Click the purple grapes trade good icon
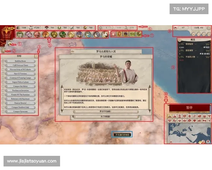Image resolution: width=212 pixels, height=170 pixels. [x=126, y=34]
